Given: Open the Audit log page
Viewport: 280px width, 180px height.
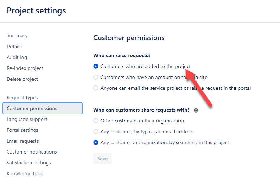Looking at the screenshot, I should tap(17, 58).
